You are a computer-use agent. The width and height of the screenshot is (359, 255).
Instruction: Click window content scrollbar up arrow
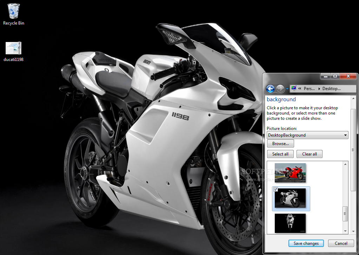point(353,98)
